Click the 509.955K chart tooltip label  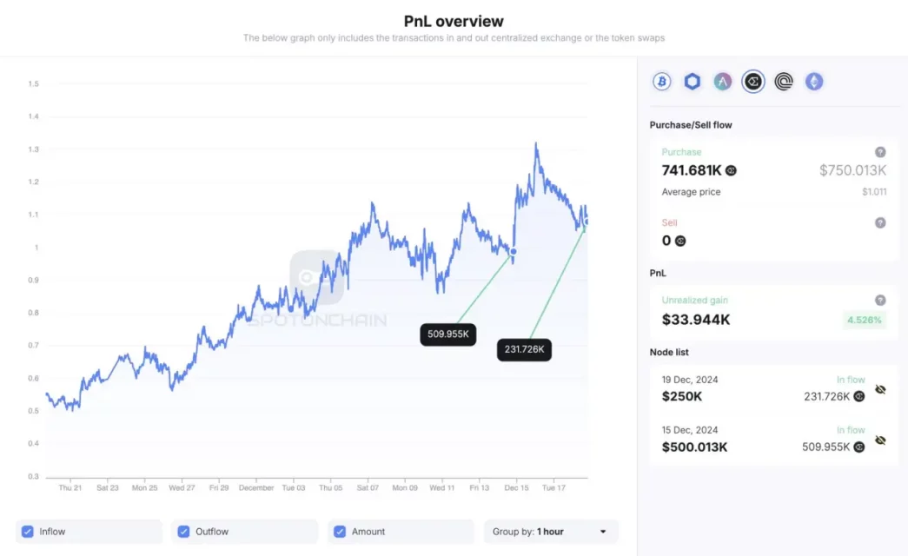[x=448, y=334]
